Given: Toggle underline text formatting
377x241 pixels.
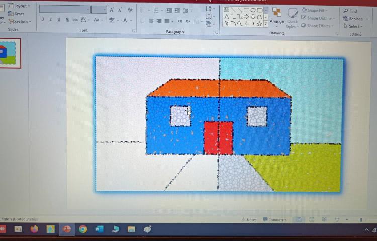Looking at the screenshot, I should tap(59, 20).
